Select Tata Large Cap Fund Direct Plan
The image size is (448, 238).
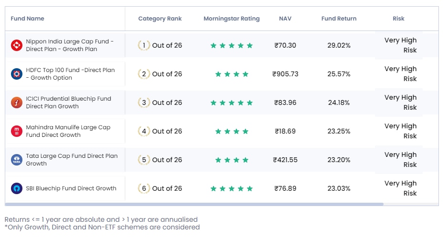(72, 160)
